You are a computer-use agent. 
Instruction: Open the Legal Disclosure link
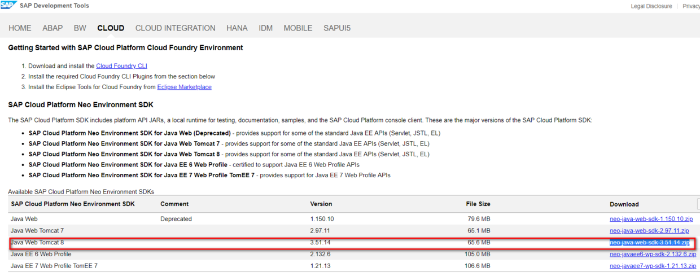651,6
